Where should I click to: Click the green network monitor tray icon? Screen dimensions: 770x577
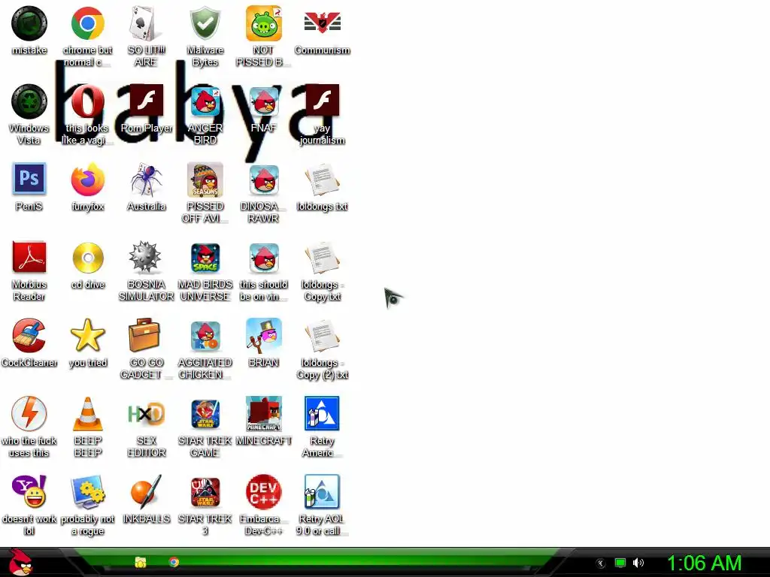pyautogui.click(x=620, y=563)
